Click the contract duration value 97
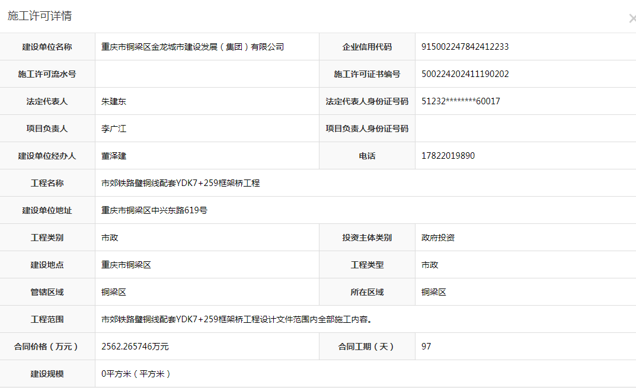Screen dimensions: 636x388 (x=426, y=347)
